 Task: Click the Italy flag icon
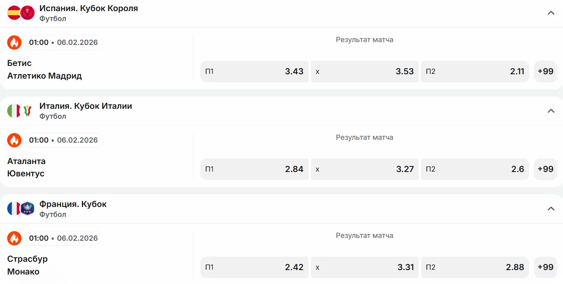pyautogui.click(x=14, y=111)
